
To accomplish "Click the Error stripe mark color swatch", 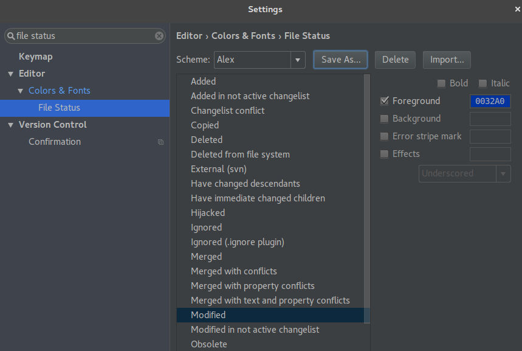I will point(490,137).
